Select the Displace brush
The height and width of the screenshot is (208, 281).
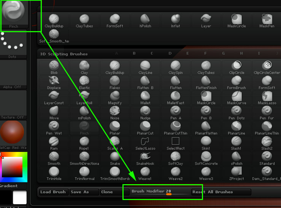(54, 83)
